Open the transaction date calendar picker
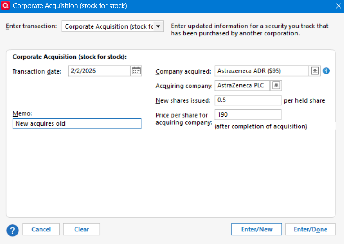344x244 pixels. [136, 71]
